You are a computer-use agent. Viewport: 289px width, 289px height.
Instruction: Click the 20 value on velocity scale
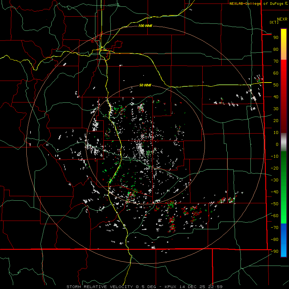click(x=276, y=120)
